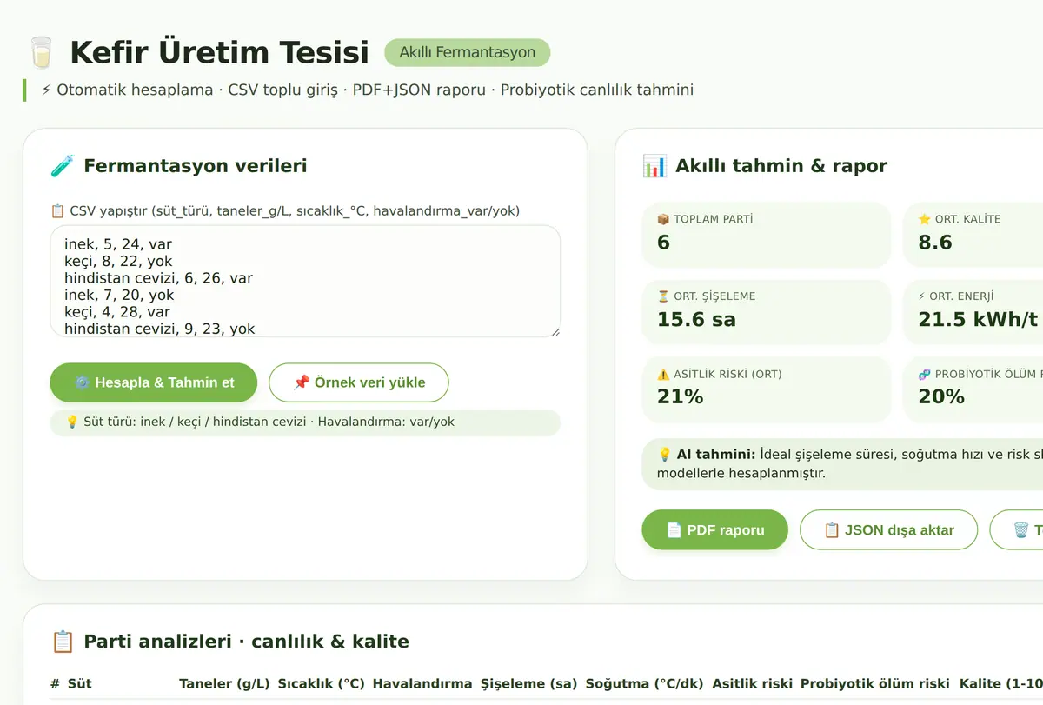Load sample data with Örnek veri yükle
Screen dimensions: 1043x705
[x=359, y=382]
